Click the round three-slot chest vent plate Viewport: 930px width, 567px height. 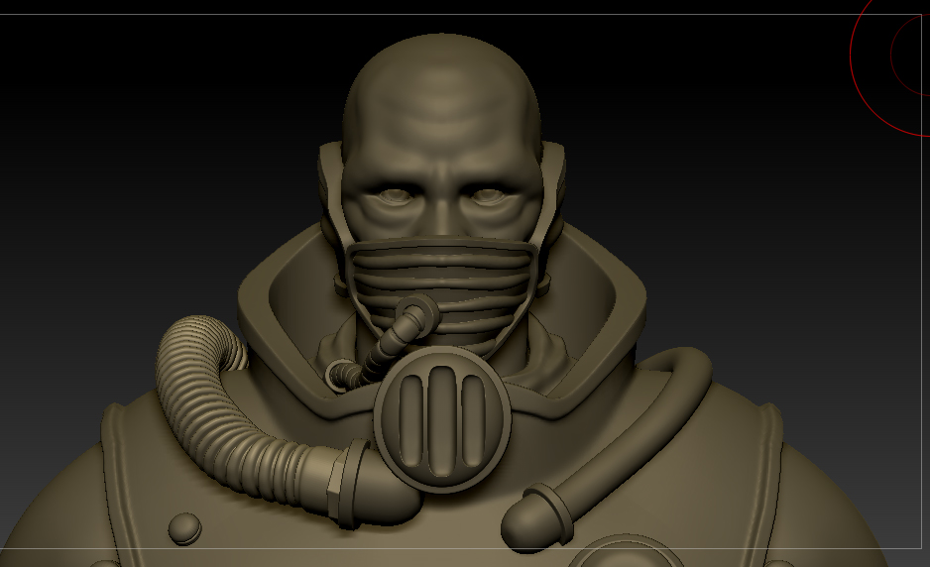442,419
